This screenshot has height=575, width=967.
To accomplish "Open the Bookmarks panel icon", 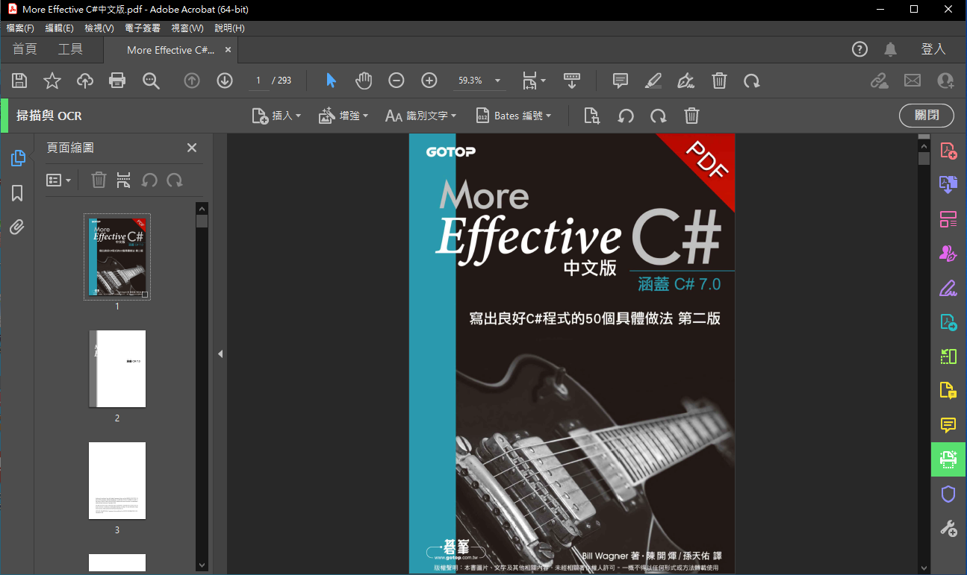I will point(17,194).
